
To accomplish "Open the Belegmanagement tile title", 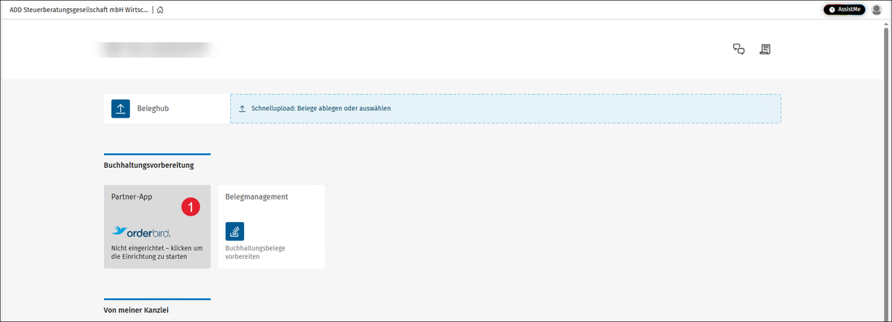I will (256, 197).
